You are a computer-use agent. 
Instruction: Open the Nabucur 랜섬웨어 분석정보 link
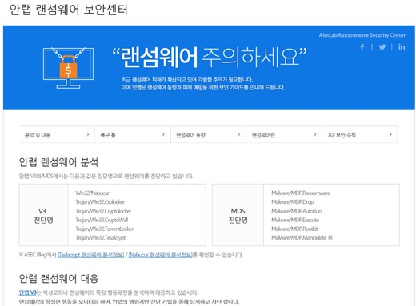pyautogui.click(x=160, y=255)
